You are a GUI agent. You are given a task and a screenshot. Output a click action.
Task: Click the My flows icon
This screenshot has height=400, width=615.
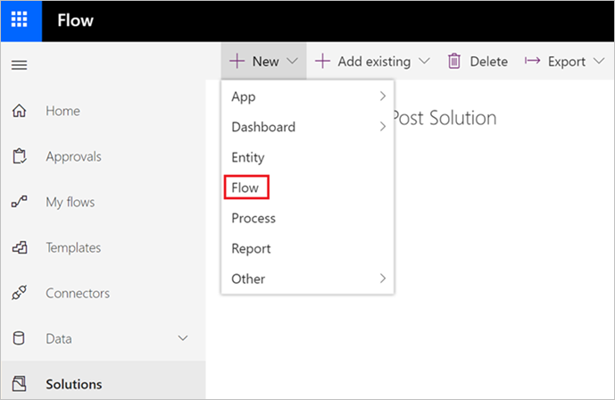(20, 202)
